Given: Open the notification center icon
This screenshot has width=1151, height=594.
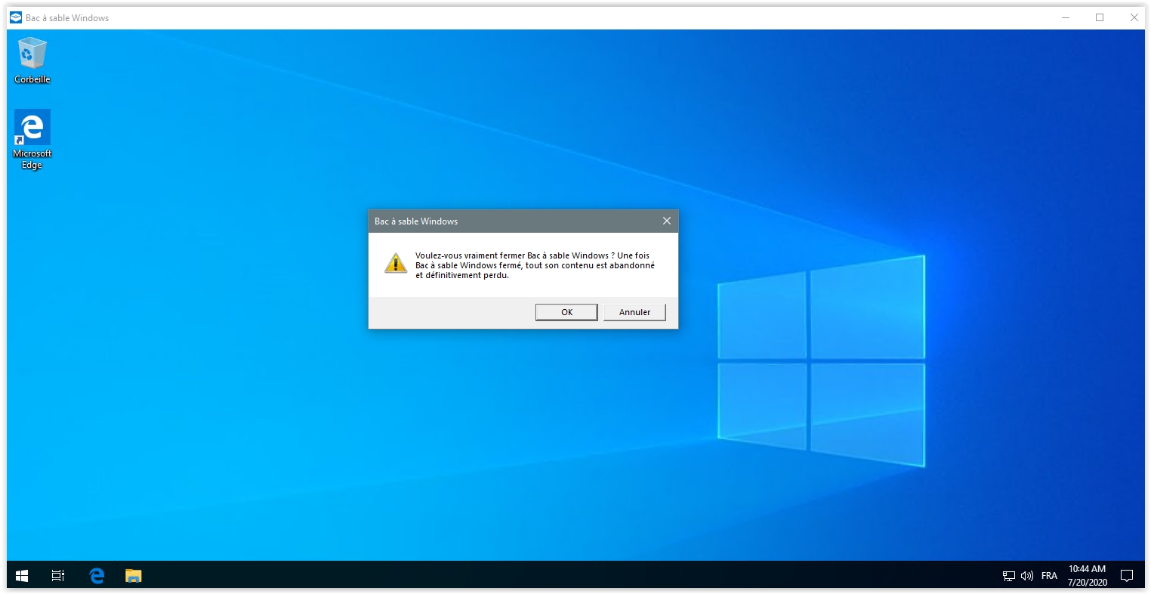Looking at the screenshot, I should coord(1127,576).
